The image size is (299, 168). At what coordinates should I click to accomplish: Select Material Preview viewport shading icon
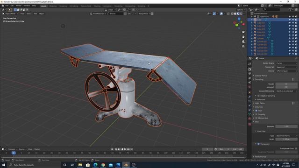click(238, 14)
